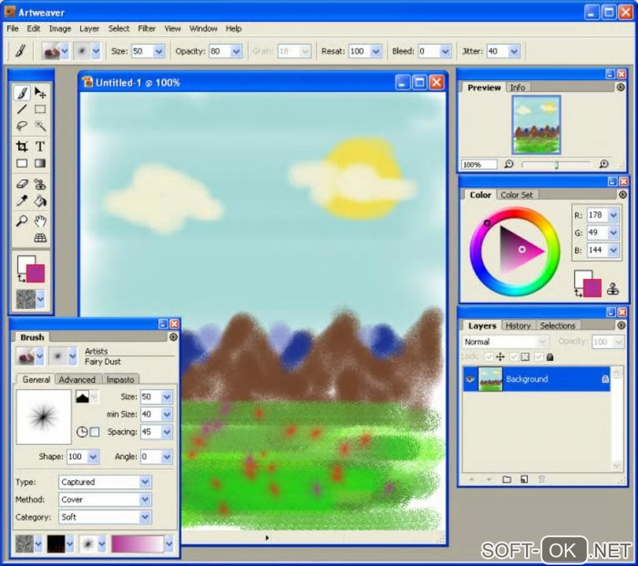The height and width of the screenshot is (566, 638).
Task: Select the Brush tool in toolbox
Action: pyautogui.click(x=22, y=93)
